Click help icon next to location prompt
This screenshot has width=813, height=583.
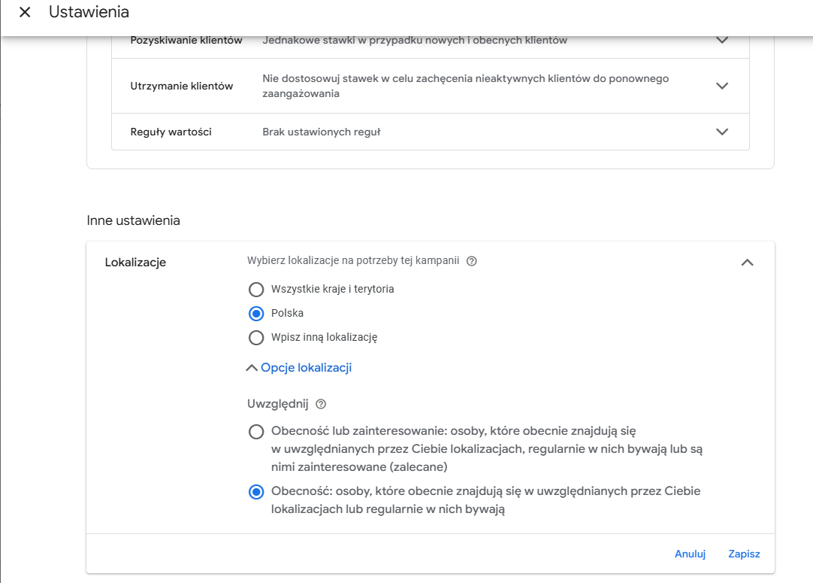click(x=472, y=262)
